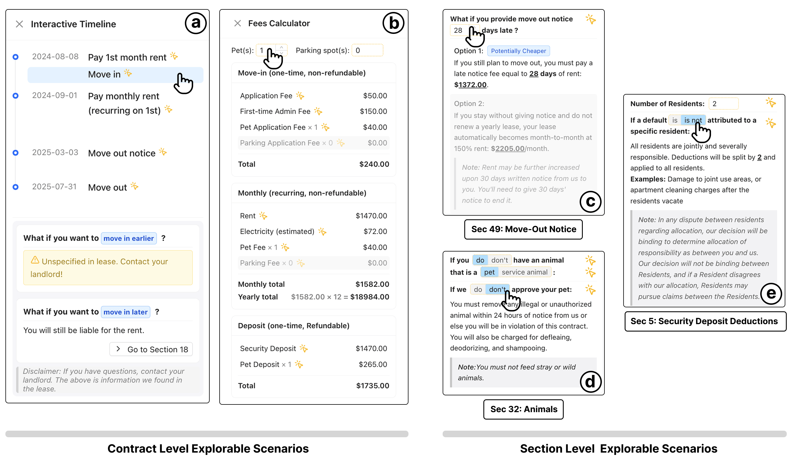The width and height of the screenshot is (793, 460).
Task: Click sparkle icon beside Move out notice
Action: click(163, 152)
